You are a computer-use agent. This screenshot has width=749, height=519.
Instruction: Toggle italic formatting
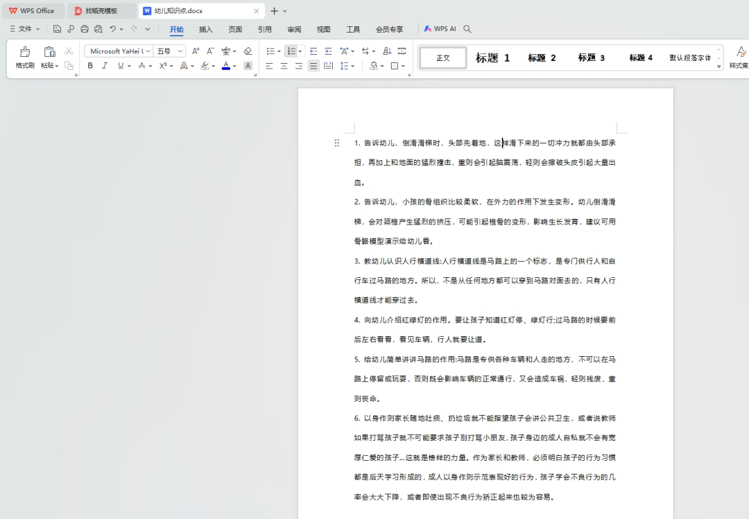pyautogui.click(x=105, y=65)
